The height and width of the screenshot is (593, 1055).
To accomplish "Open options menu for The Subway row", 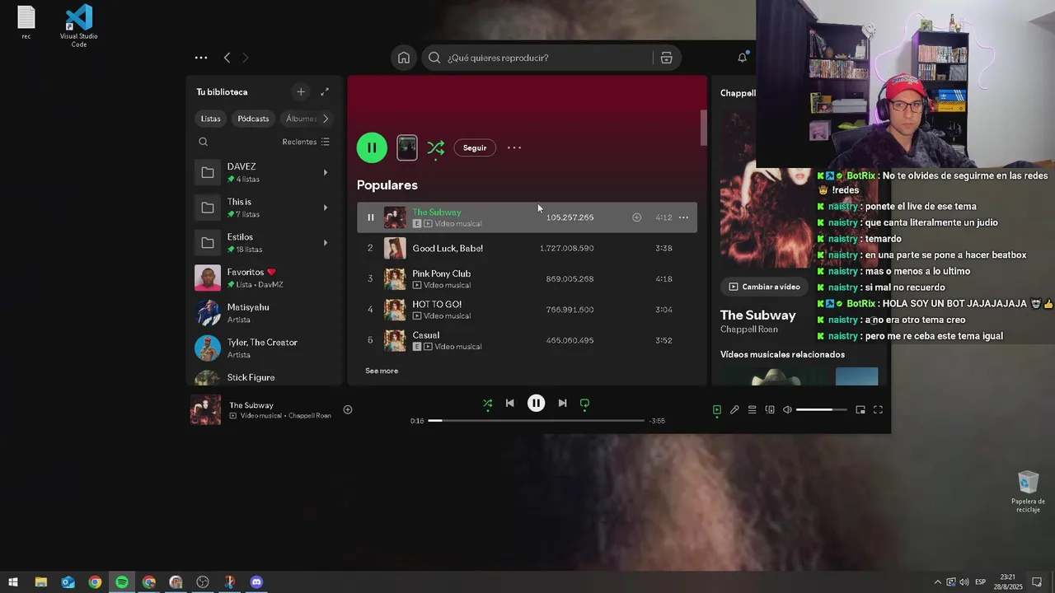I will tap(683, 217).
